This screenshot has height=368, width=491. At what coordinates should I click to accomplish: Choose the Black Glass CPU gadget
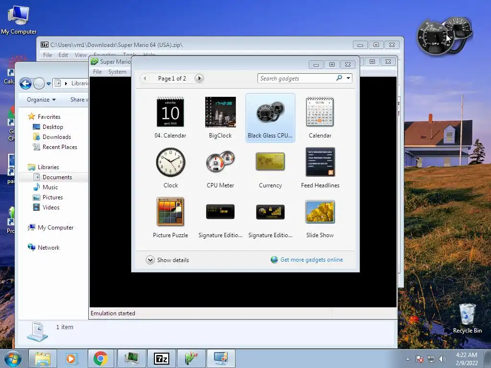click(x=270, y=118)
